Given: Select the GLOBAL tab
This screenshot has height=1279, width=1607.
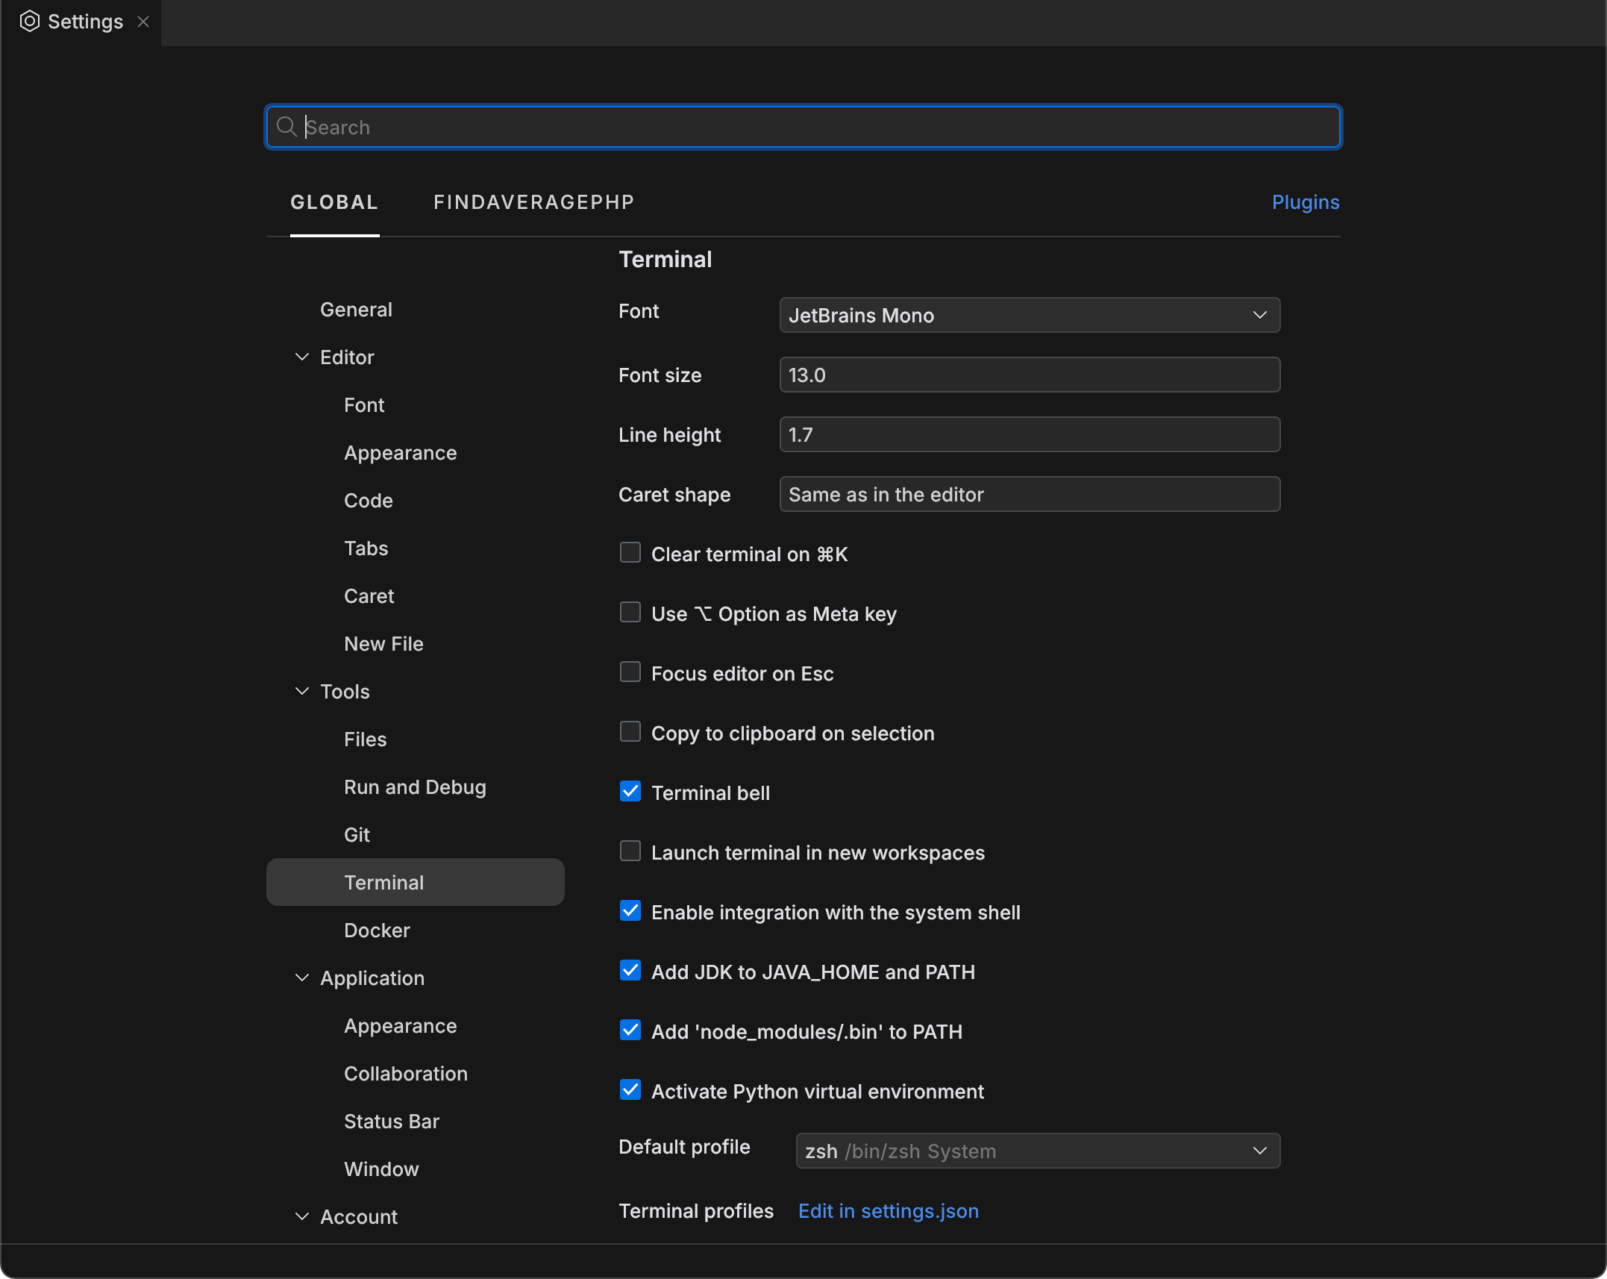Looking at the screenshot, I should [x=334, y=202].
